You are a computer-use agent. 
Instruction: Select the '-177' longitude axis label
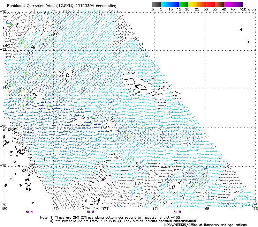54,209
